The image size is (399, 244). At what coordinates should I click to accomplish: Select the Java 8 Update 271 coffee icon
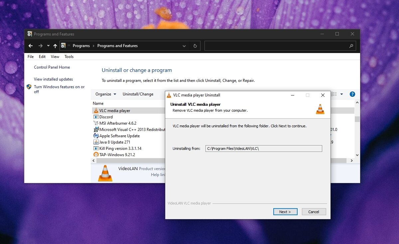point(96,142)
